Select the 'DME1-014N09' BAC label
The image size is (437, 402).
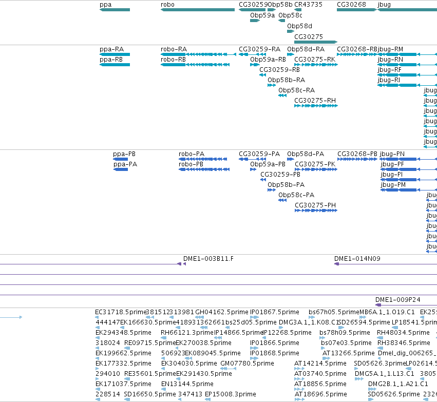(357, 259)
